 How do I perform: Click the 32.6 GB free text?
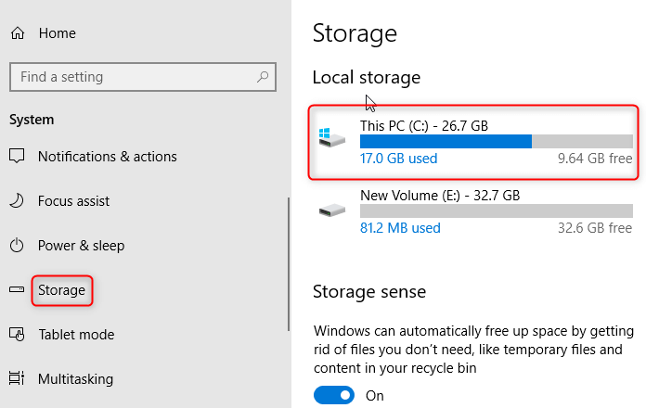click(x=595, y=228)
